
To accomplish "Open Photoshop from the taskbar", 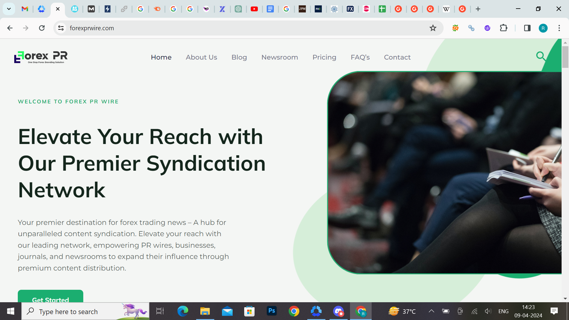I will point(271,311).
